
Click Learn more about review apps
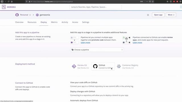tap(137, 42)
